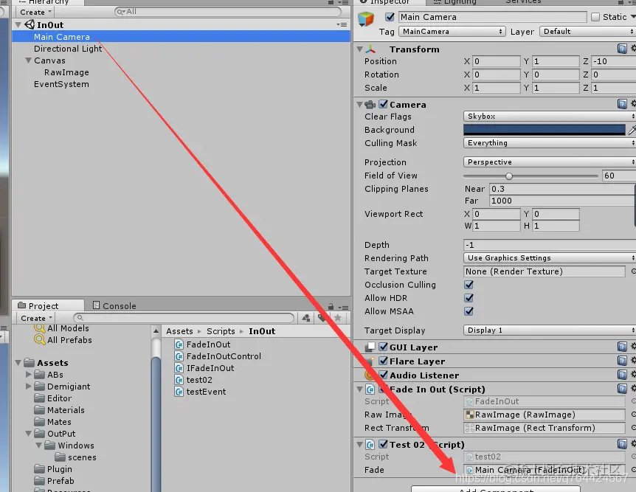Open the Target Display dropdown
This screenshot has width=636, height=492.
pyautogui.click(x=549, y=330)
